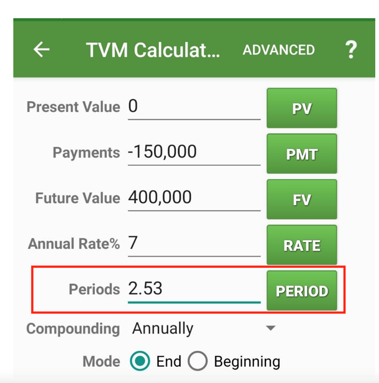The width and height of the screenshot is (379, 383).
Task: Solve future value with FV button
Action: coord(302,199)
